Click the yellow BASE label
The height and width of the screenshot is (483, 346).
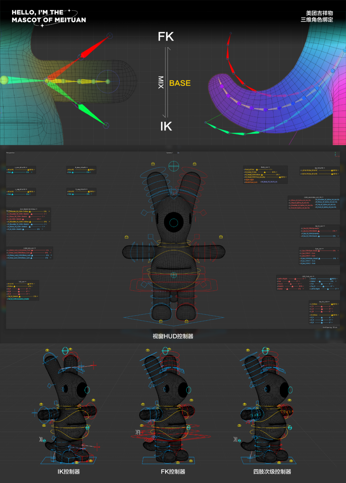(180, 83)
